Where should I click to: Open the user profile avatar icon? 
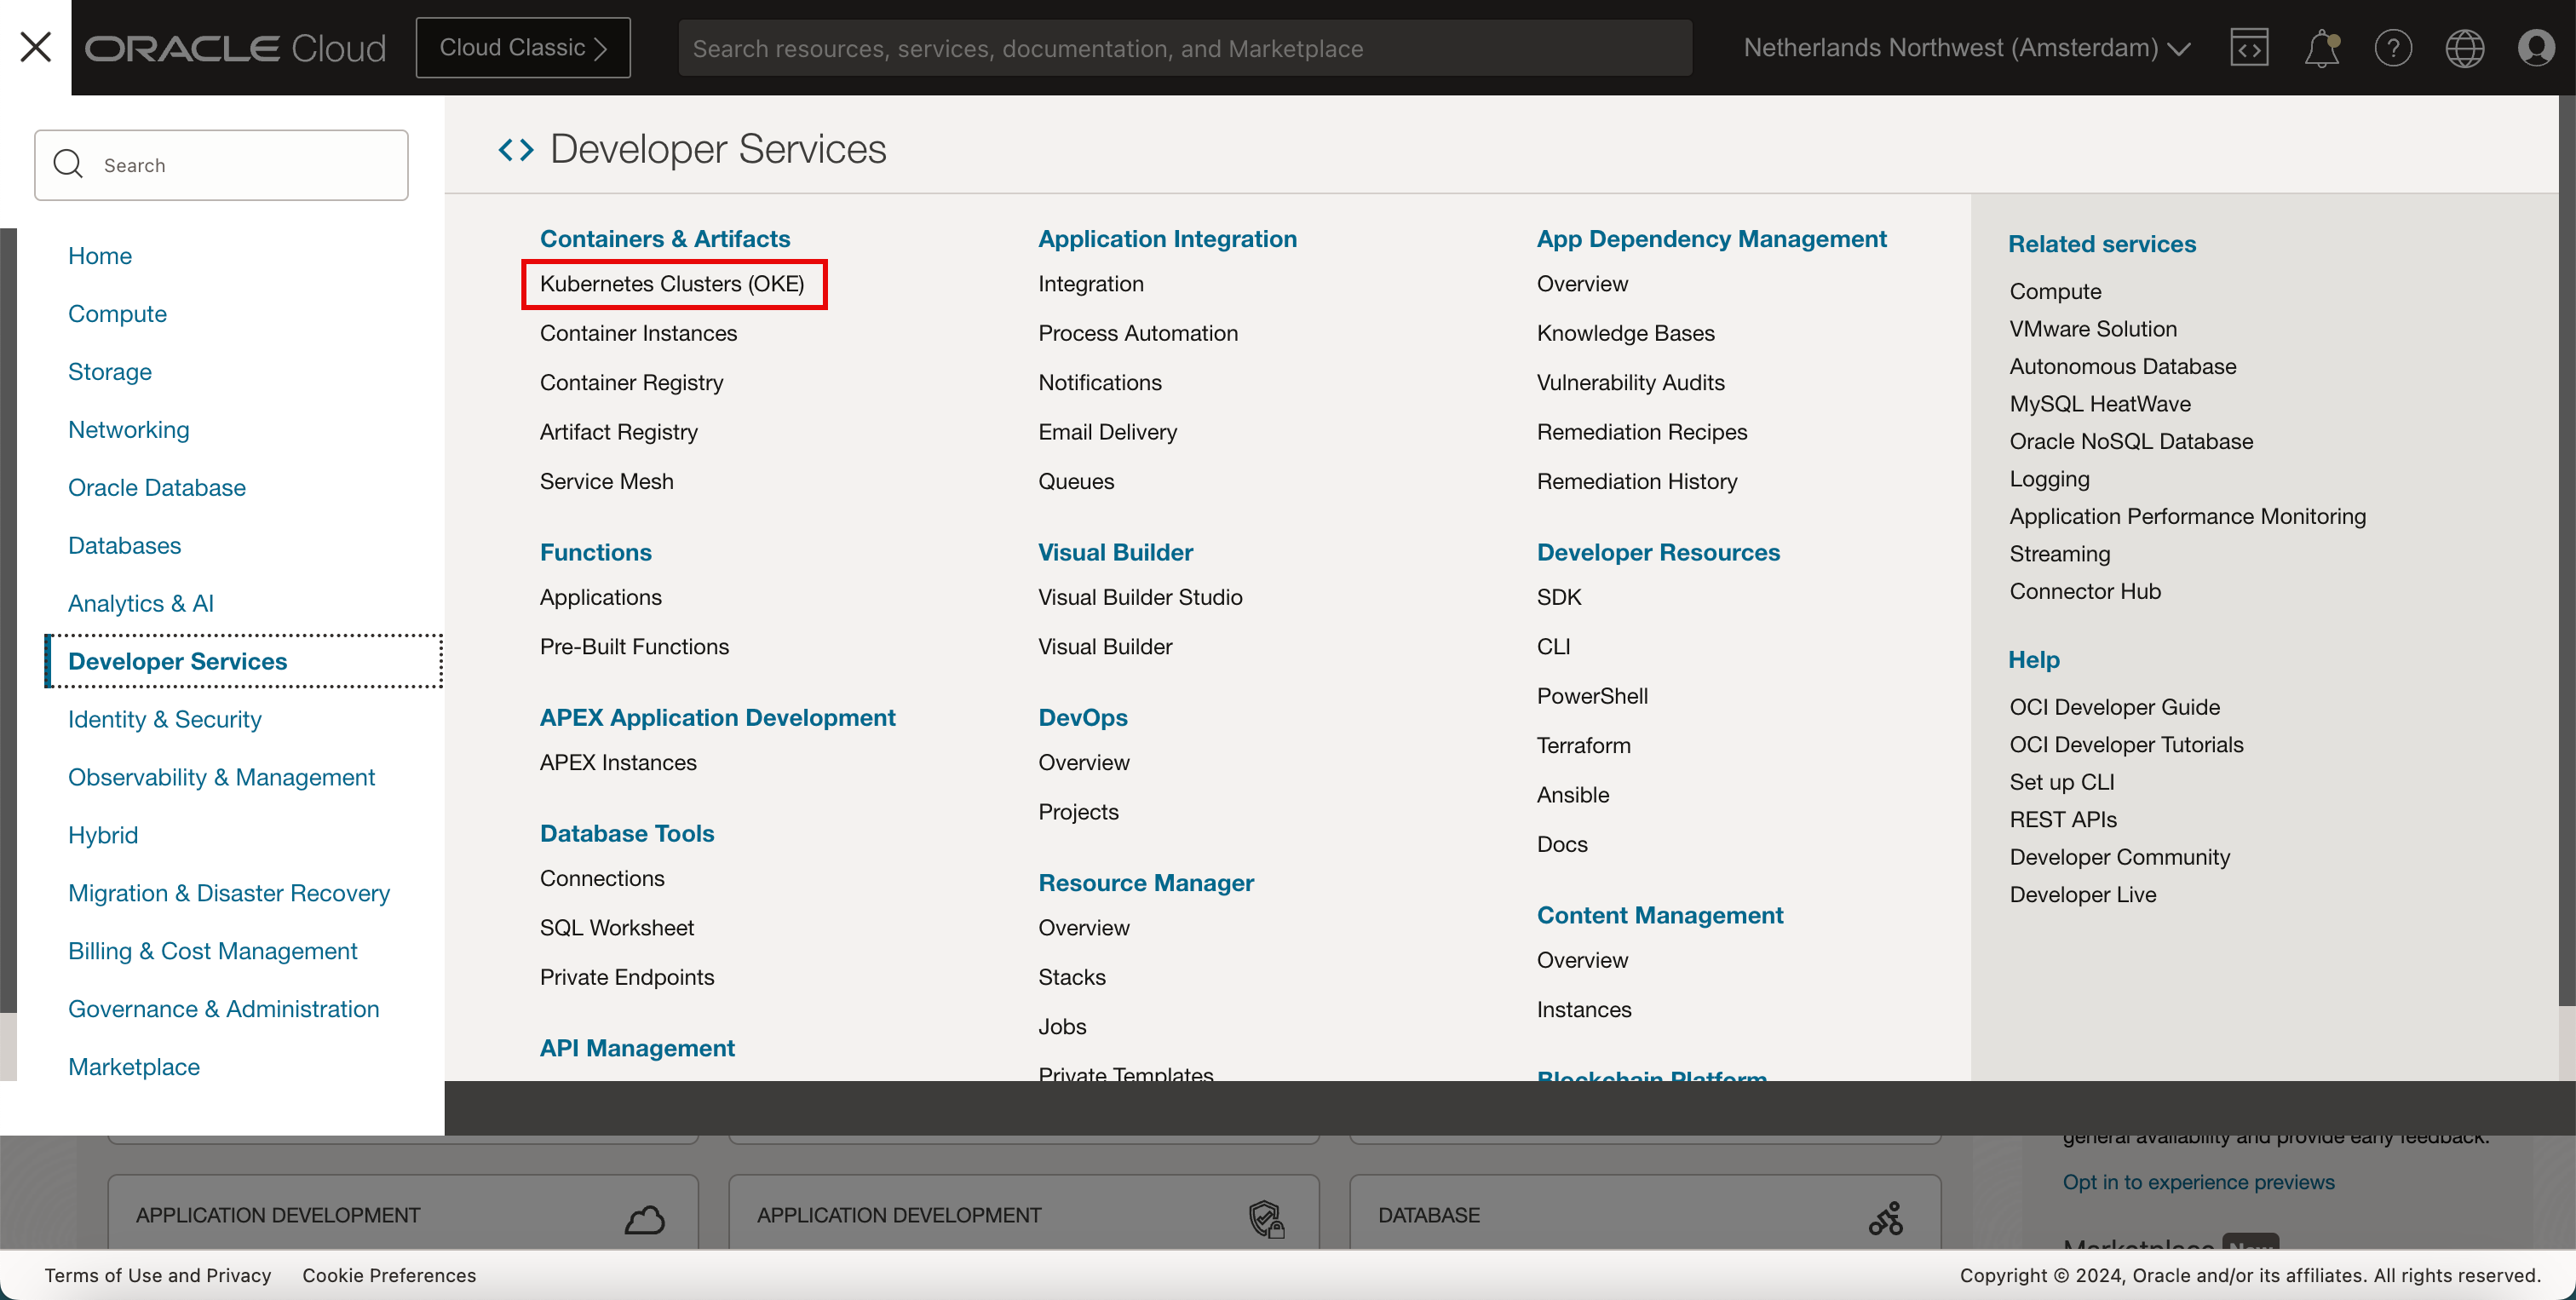[x=2536, y=47]
